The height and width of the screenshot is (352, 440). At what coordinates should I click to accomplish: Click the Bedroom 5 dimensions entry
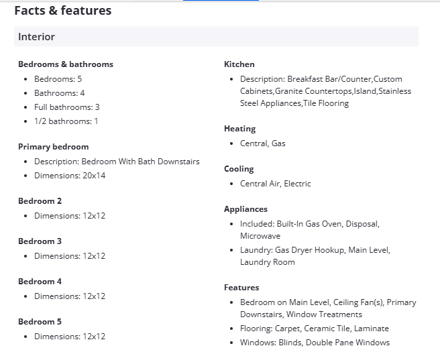tap(70, 337)
